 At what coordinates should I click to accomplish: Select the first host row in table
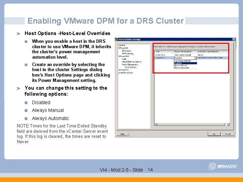[x=192, y=55]
